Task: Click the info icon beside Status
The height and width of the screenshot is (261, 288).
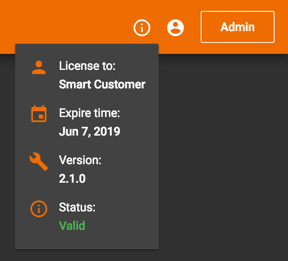Action: coord(39,209)
